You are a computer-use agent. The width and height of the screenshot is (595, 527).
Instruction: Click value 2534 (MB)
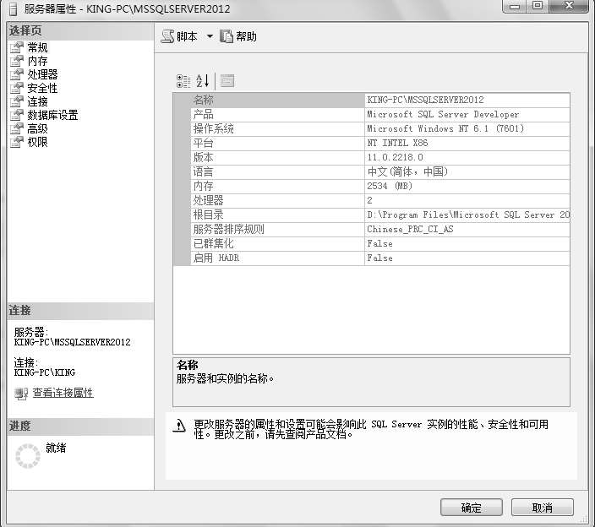390,186
